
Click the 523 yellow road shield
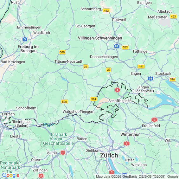(x=125, y=47)
